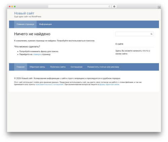
Task: Open Информация in the top menu
Action: (45, 24)
